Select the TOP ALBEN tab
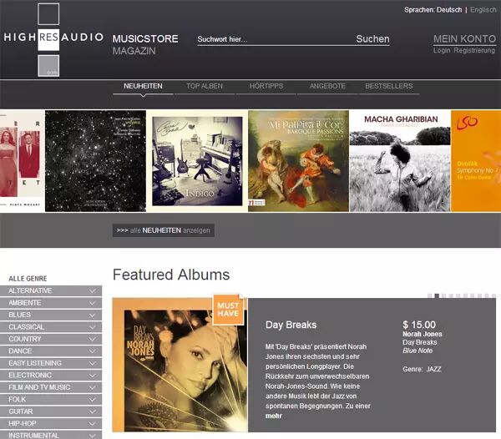Image resolution: width=501 pixels, height=439 pixels. [205, 86]
